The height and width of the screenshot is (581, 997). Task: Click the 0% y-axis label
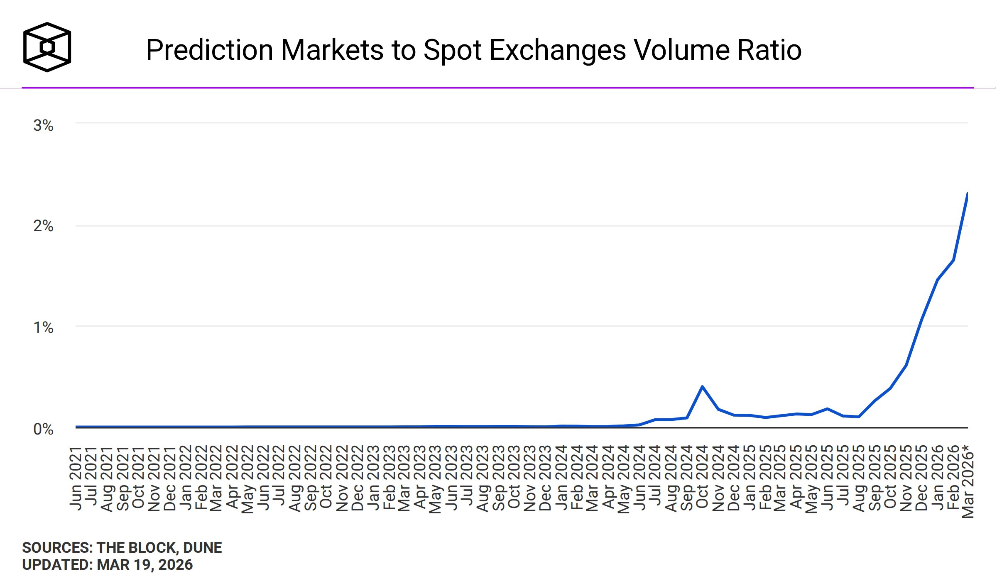(x=43, y=429)
